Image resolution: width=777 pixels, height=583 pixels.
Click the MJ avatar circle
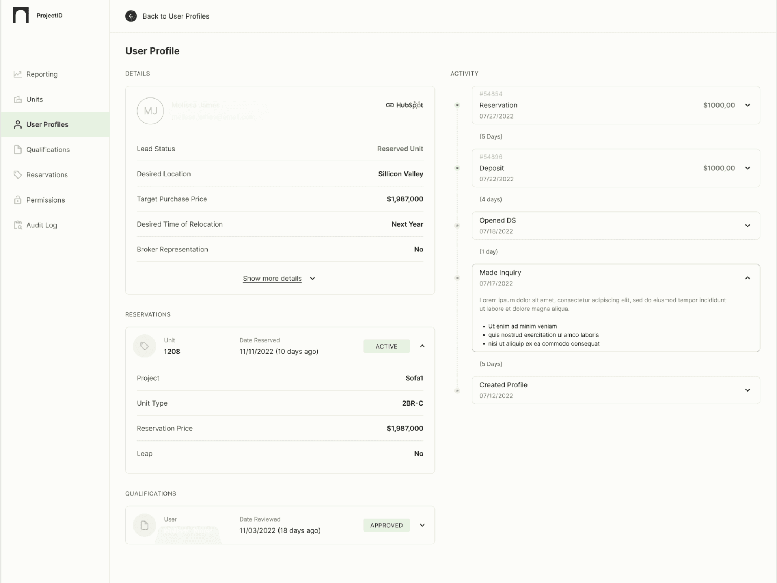(x=150, y=111)
